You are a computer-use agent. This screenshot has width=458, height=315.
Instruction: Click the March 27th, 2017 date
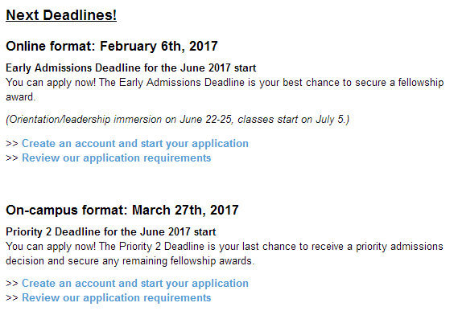[x=185, y=210]
